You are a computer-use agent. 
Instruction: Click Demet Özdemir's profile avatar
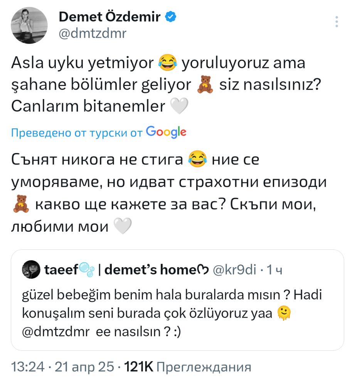pyautogui.click(x=29, y=25)
